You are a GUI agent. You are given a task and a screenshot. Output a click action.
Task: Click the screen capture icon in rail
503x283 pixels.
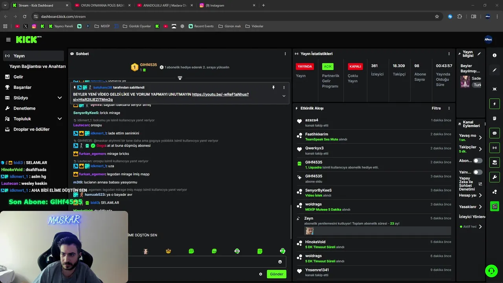tap(495, 89)
